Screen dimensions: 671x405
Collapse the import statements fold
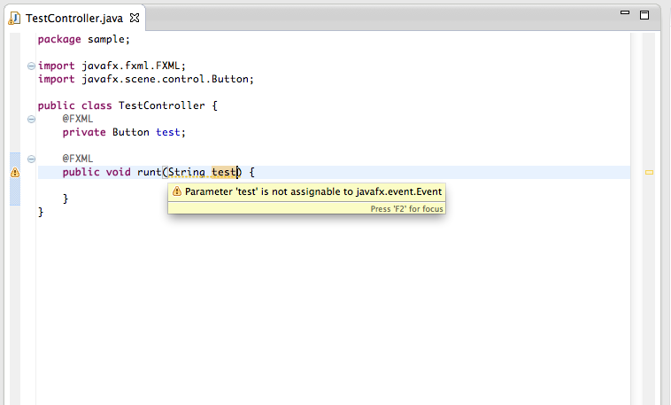click(32, 66)
